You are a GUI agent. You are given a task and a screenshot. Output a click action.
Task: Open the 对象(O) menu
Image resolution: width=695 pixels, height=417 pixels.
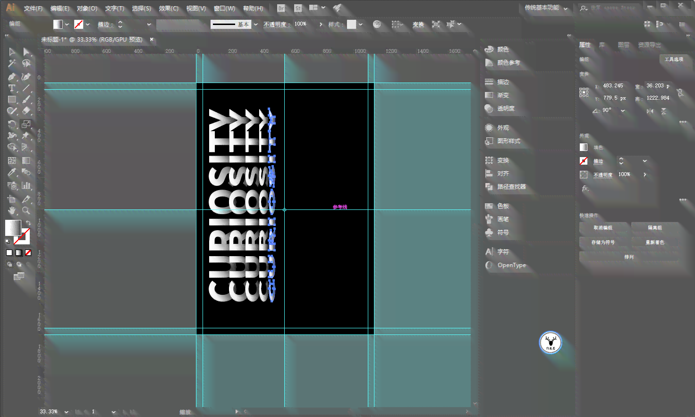point(87,8)
